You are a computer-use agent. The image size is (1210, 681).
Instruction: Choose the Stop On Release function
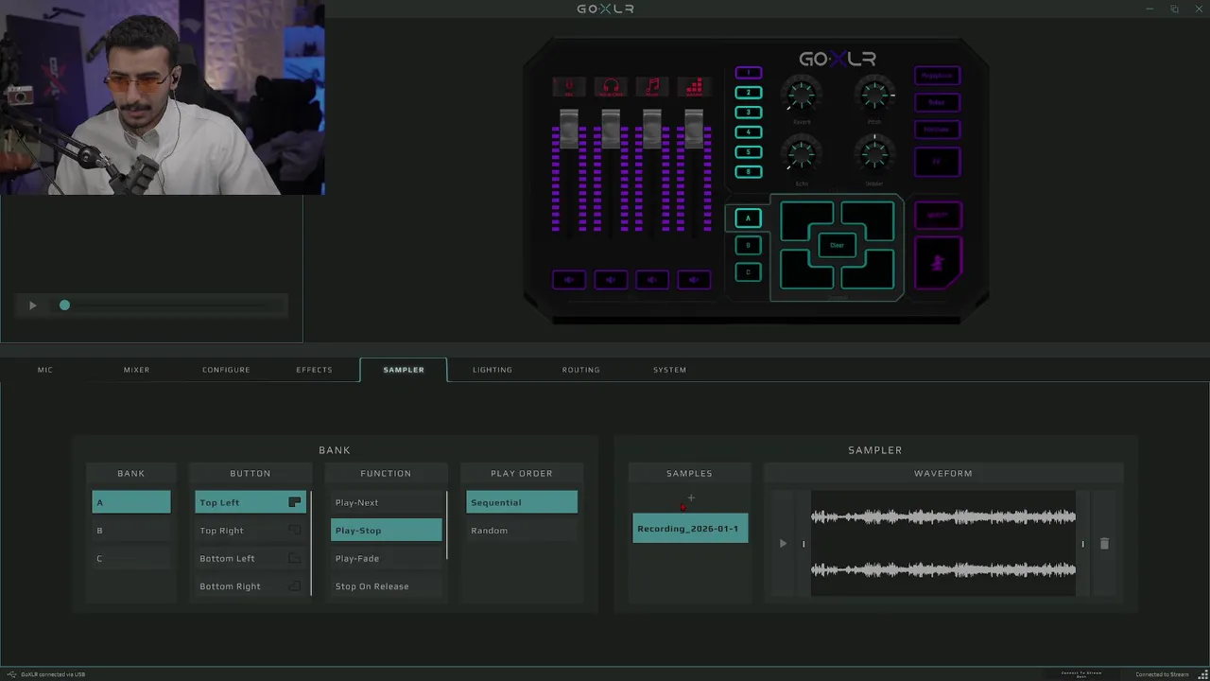[387, 586]
